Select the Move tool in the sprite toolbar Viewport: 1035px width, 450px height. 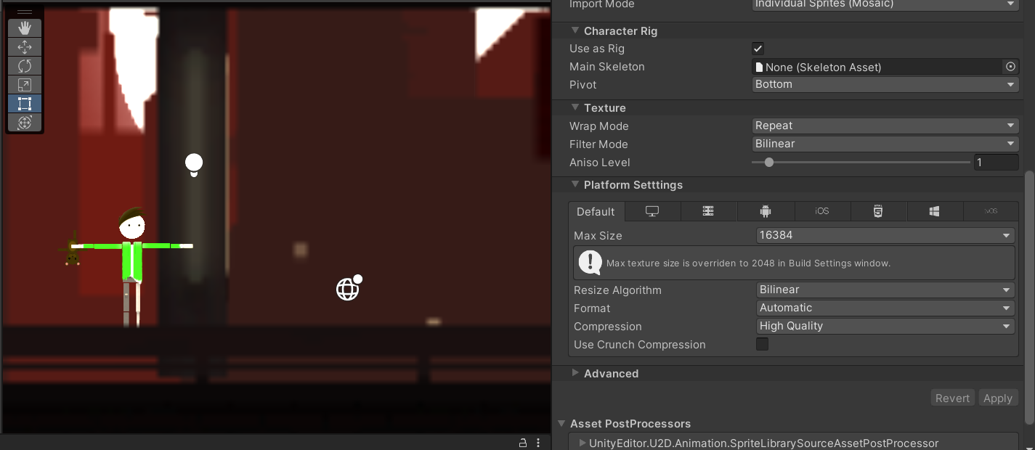(24, 46)
